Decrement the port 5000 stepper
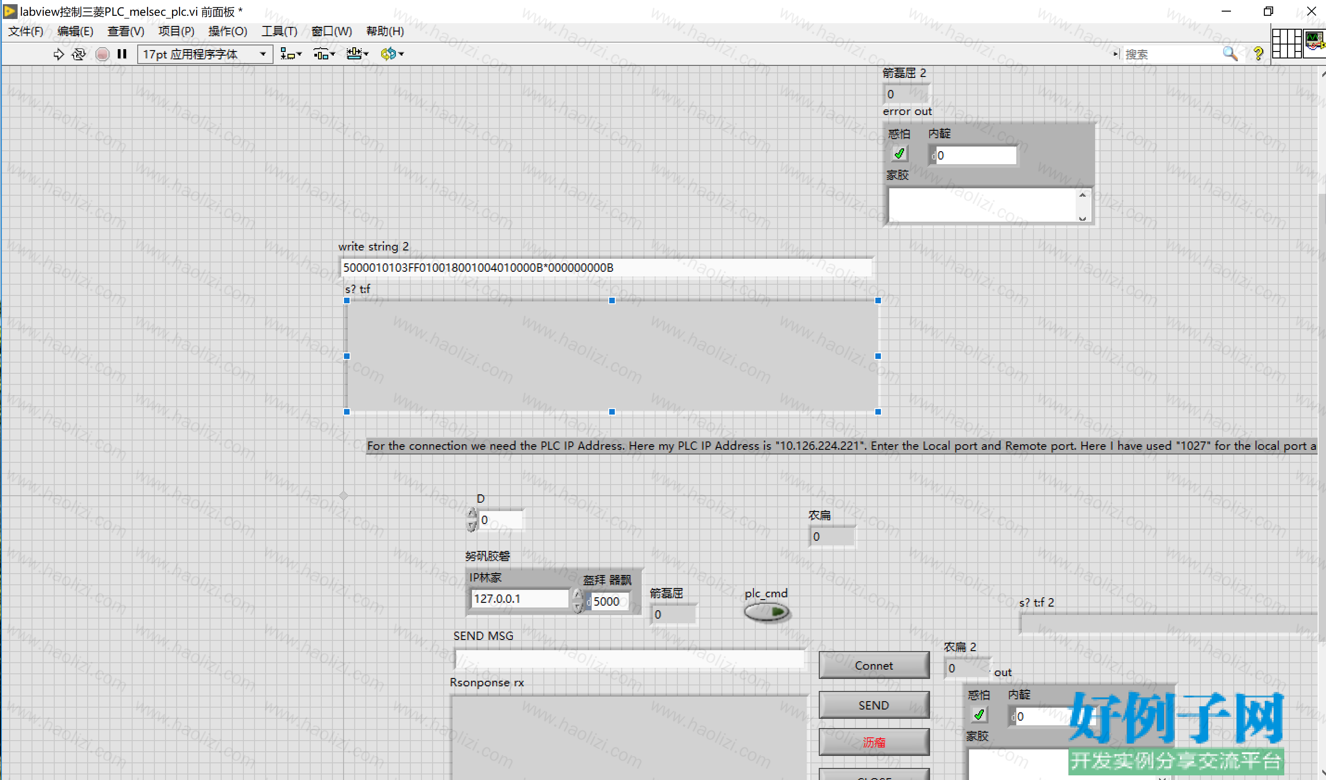1326x780 pixels. [x=578, y=607]
